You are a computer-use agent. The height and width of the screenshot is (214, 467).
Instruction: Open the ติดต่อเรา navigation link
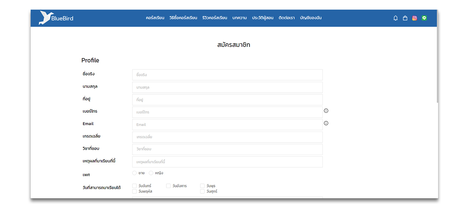tap(286, 18)
